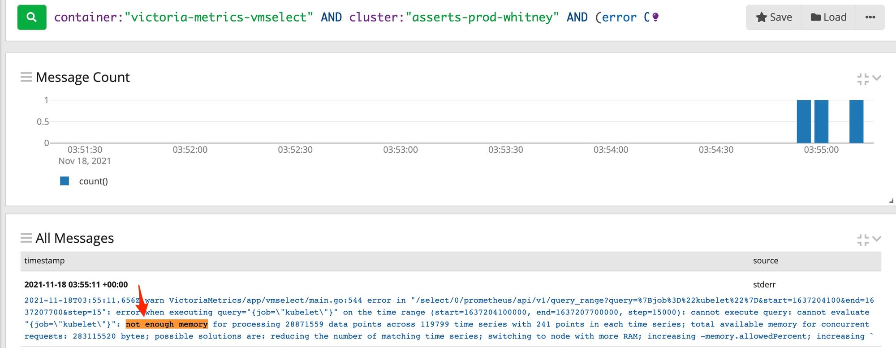Click the All Messages compress size icon
The width and height of the screenshot is (896, 348).
pos(862,240)
